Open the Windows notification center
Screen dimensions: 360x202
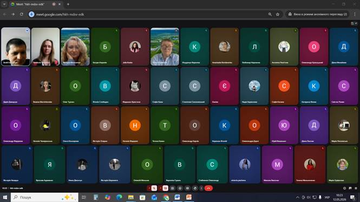[x=352, y=197]
